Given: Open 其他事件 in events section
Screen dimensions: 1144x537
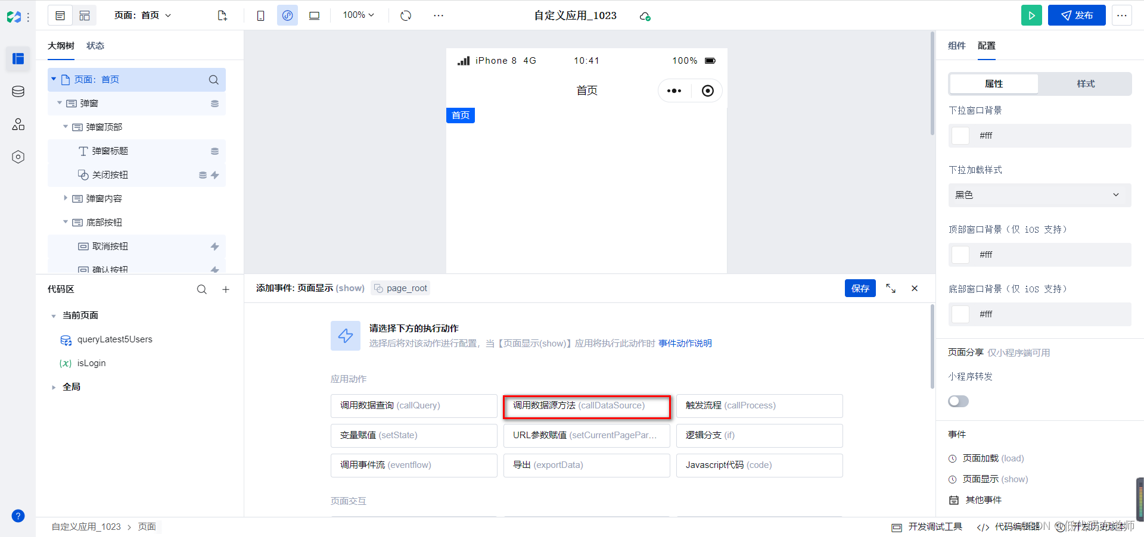Looking at the screenshot, I should click(975, 500).
